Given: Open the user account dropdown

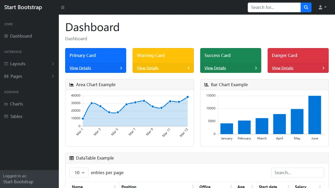Looking at the screenshot, I should point(322,7).
